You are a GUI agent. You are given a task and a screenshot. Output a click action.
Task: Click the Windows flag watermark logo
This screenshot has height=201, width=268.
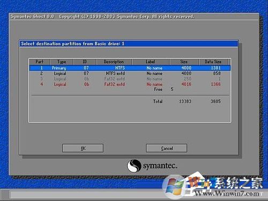pos(174,187)
